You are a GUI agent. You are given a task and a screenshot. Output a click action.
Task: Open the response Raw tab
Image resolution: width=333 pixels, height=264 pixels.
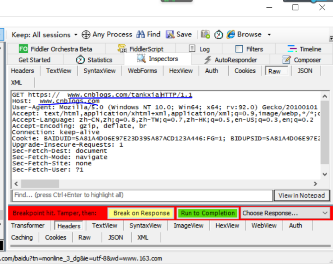tap(84, 237)
